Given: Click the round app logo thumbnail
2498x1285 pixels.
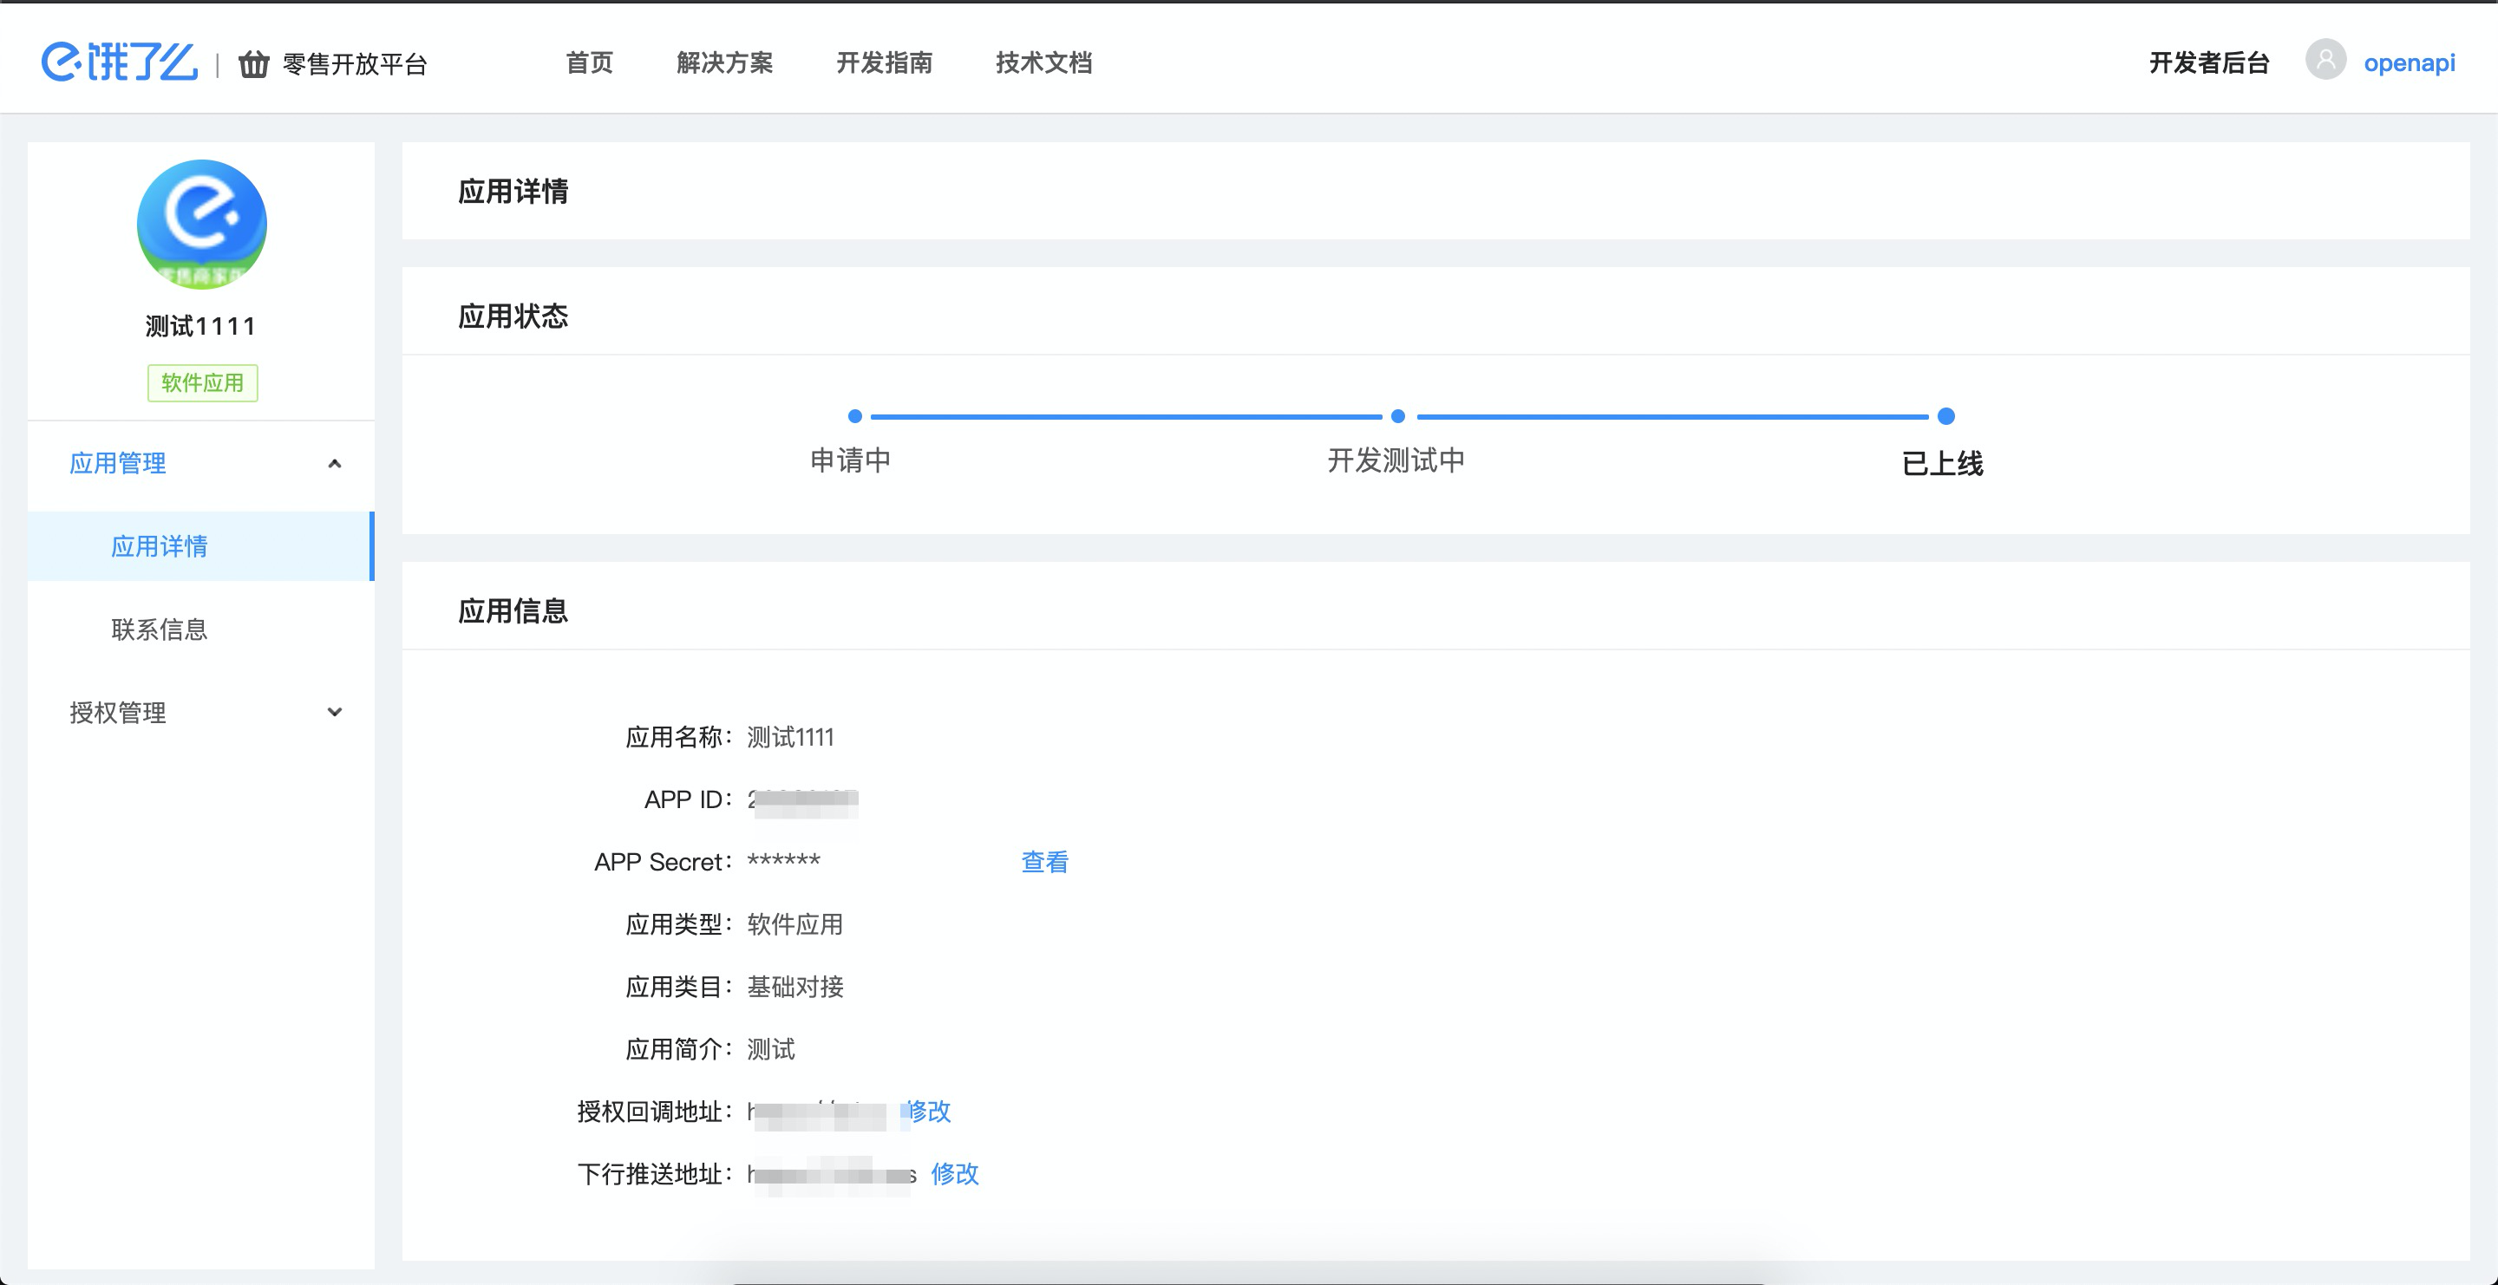Looking at the screenshot, I should [x=202, y=224].
